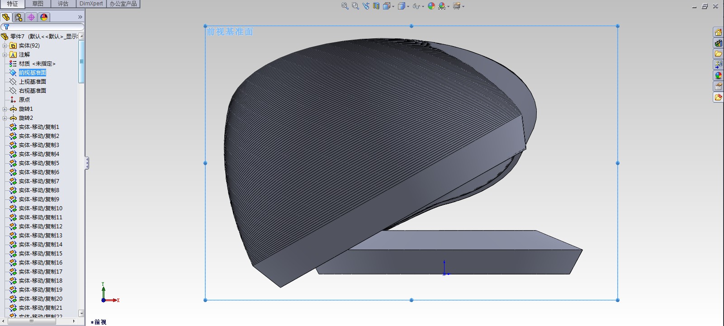Click tree scrollbar down arrow

[x=81, y=313]
